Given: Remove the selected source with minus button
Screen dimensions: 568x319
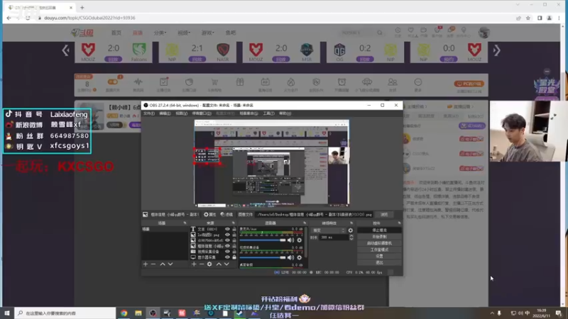Looking at the screenshot, I should point(202,264).
